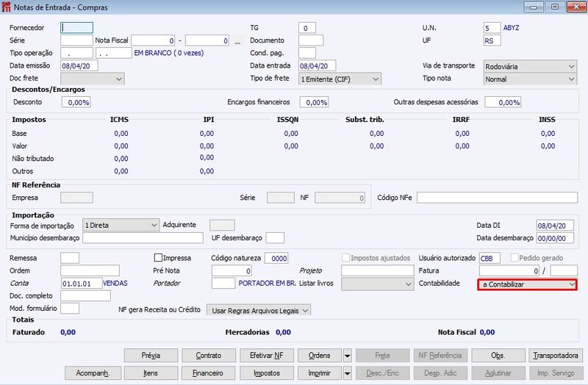Click the Projeto input field
The width and height of the screenshot is (588, 385).
click(377, 270)
